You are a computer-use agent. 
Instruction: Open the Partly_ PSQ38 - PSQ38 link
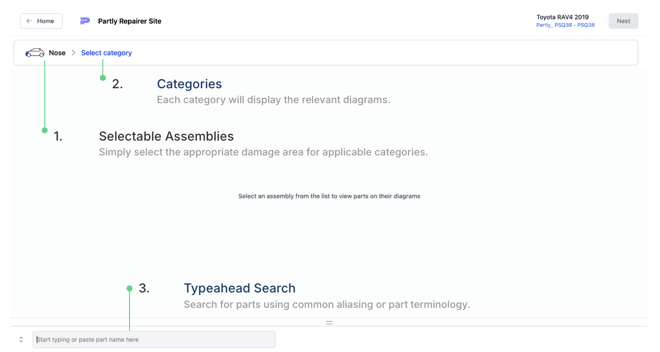[x=565, y=25]
